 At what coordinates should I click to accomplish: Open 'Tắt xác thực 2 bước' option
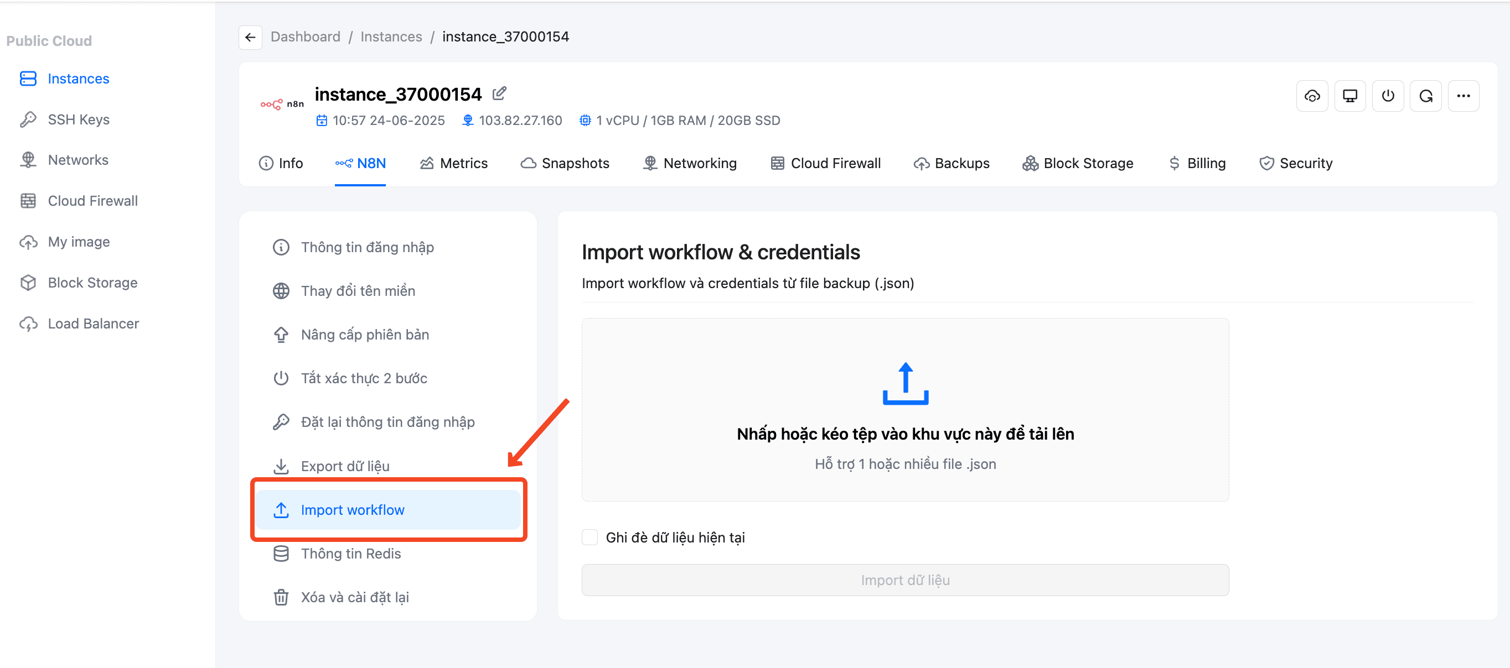364,378
